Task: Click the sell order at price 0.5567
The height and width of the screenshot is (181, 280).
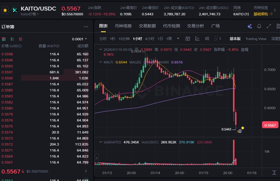Action: pos(45,162)
